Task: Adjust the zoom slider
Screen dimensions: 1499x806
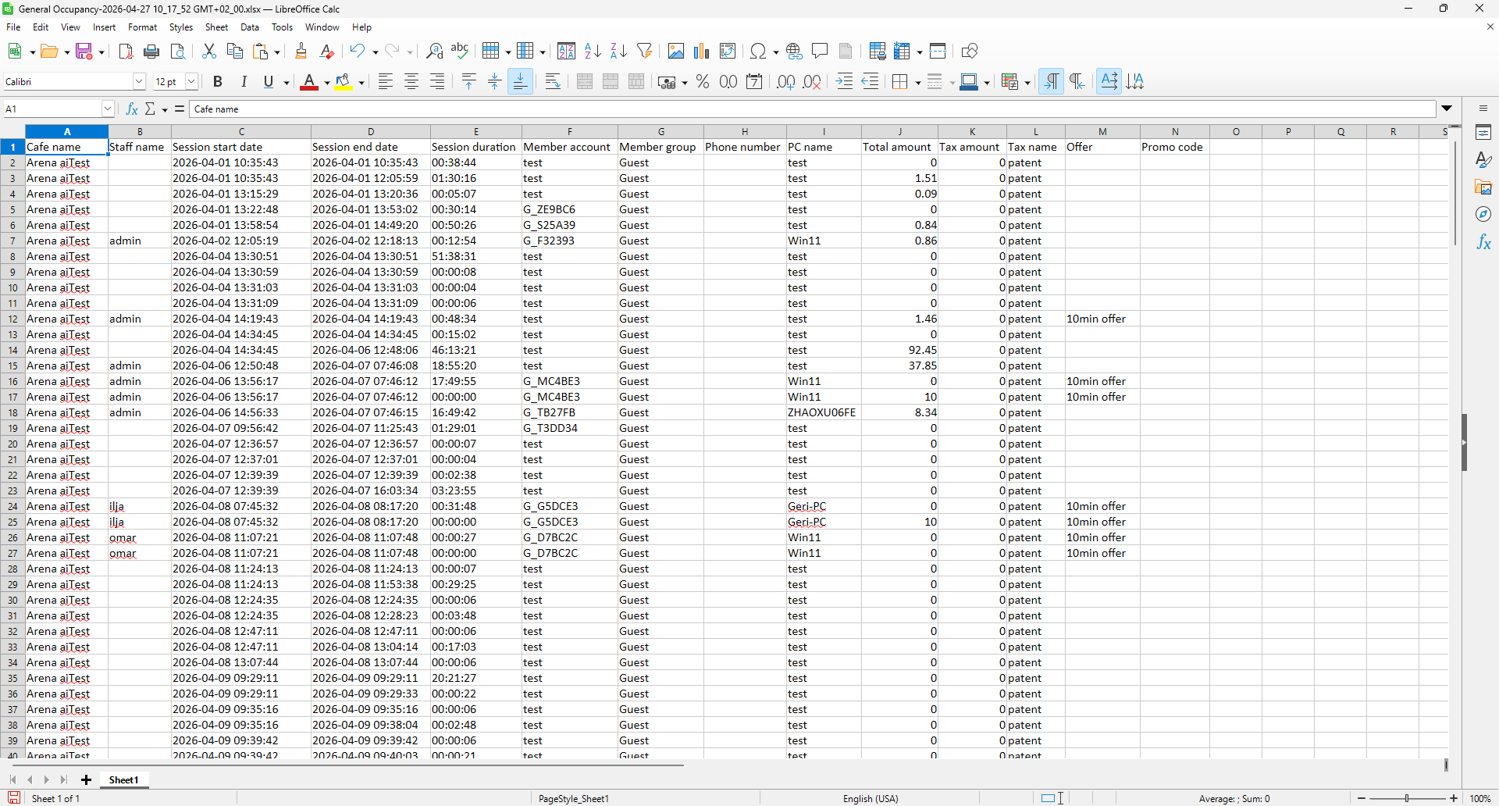Action: pyautogui.click(x=1407, y=799)
